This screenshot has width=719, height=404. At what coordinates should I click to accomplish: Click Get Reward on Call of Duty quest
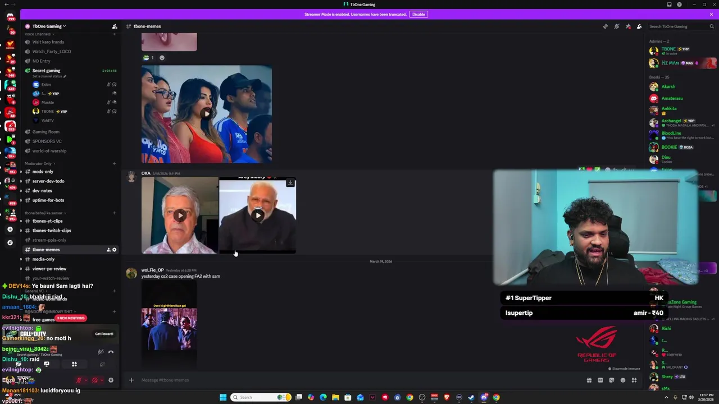tap(104, 334)
